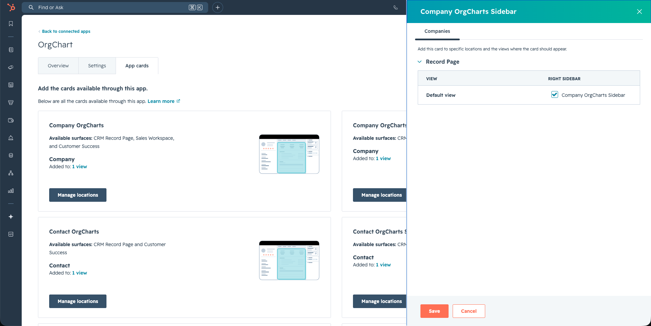Open 1 view link under Contact OrgCharts

(80, 273)
